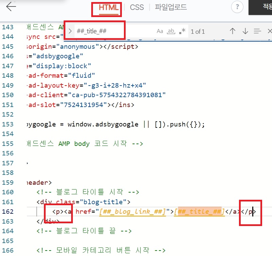
Task: Click the ad-client value ca-pub-5754322784391081
Action: click(x=117, y=95)
